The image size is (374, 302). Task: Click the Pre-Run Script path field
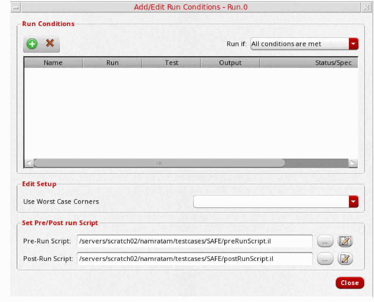pos(195,241)
